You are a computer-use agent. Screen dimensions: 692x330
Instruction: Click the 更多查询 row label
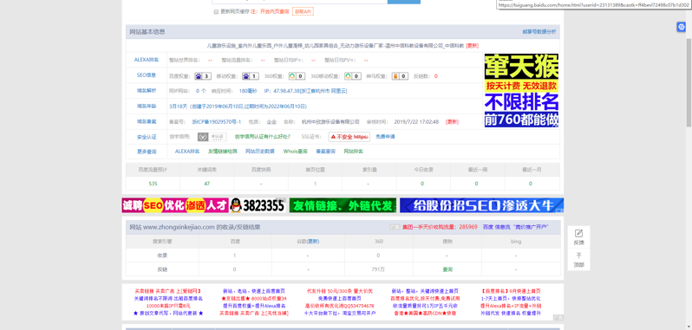[x=147, y=152]
